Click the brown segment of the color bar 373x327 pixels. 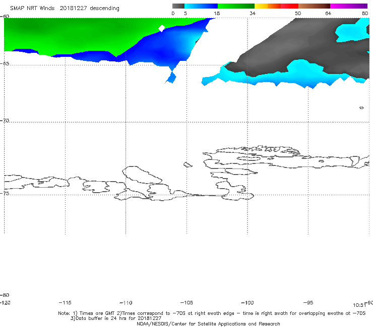314,6
